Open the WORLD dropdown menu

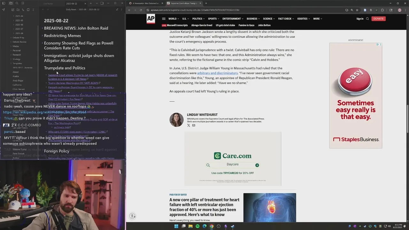pyautogui.click(x=174, y=19)
